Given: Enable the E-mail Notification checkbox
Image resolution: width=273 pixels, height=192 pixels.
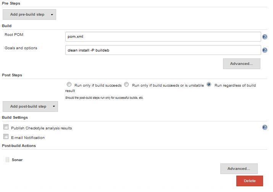Looking at the screenshot, I should (x=6, y=137).
